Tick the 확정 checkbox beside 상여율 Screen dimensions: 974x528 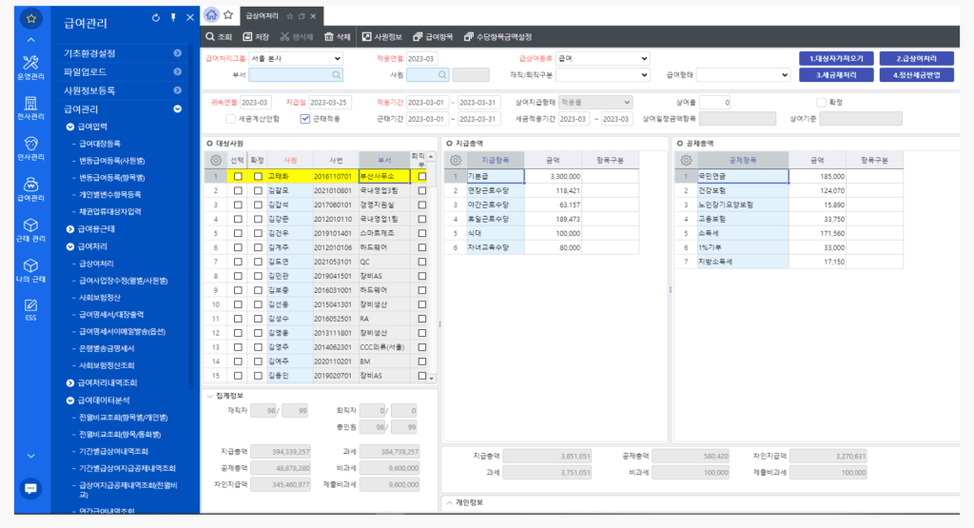821,102
